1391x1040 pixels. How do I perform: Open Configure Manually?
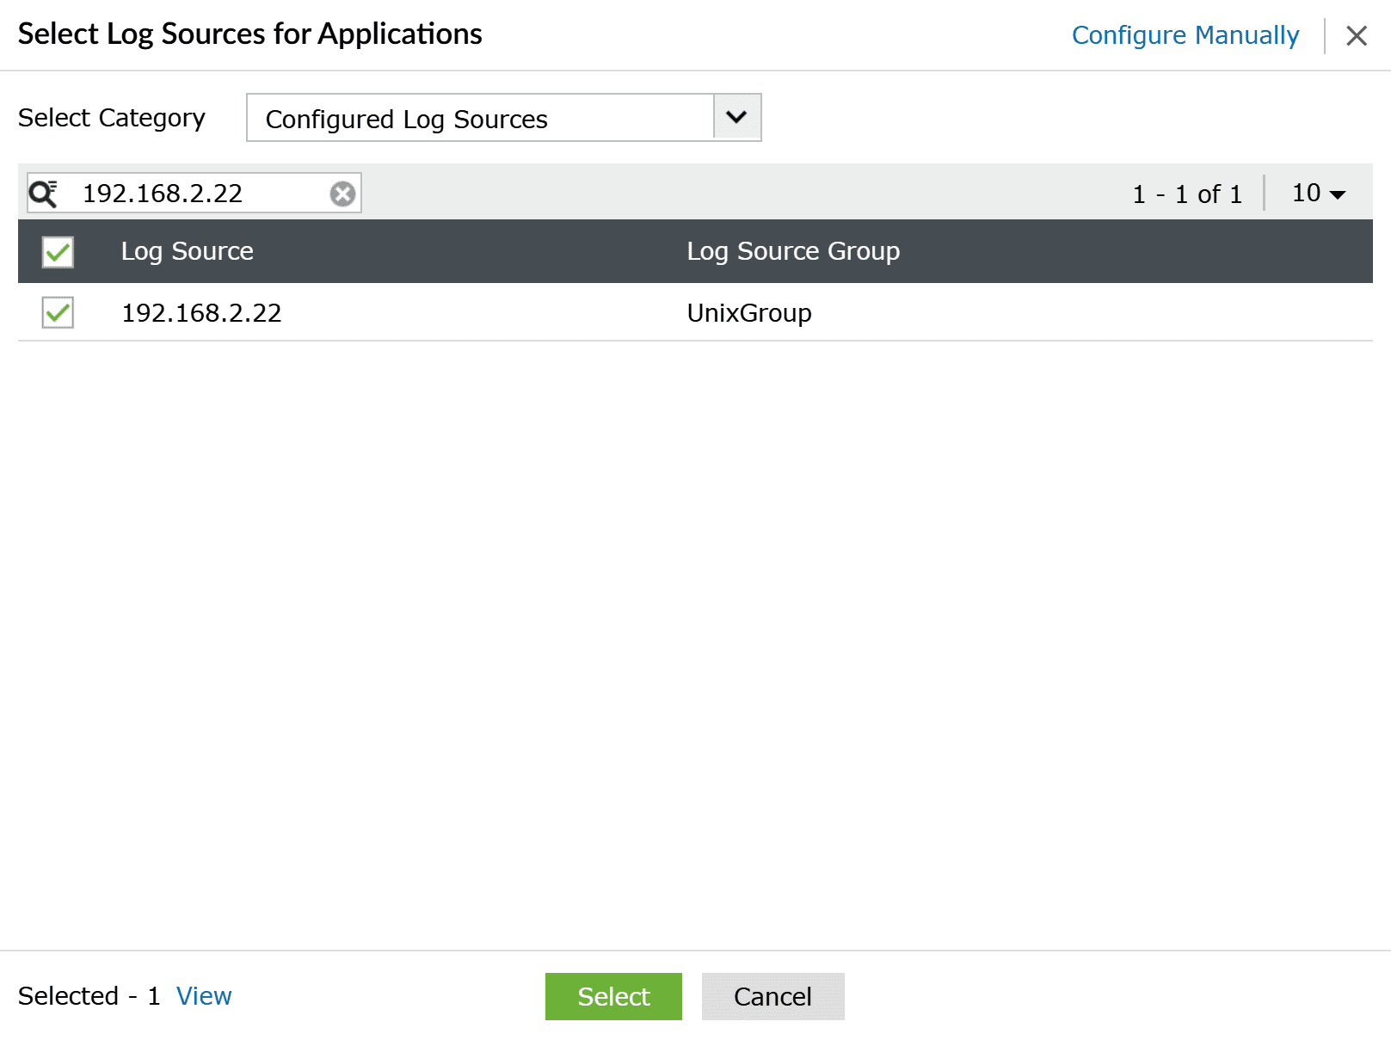tap(1185, 35)
